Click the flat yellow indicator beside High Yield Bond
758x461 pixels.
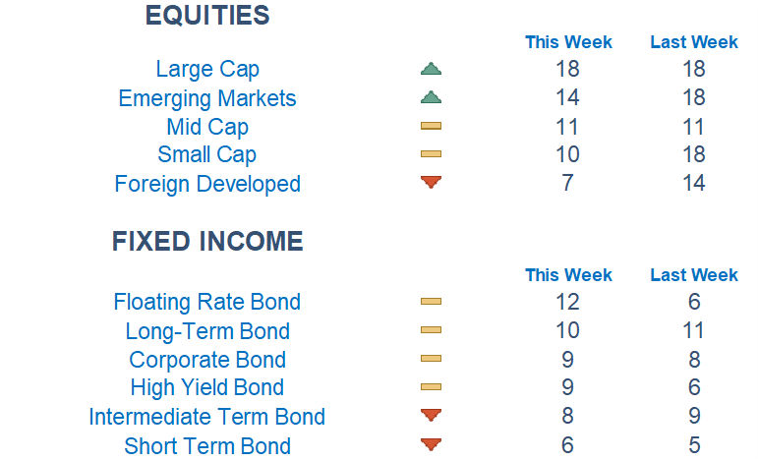(431, 387)
